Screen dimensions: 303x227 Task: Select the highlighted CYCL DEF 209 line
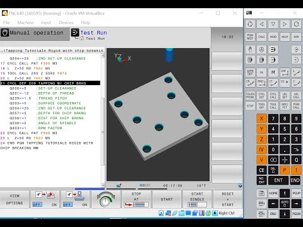[50, 83]
